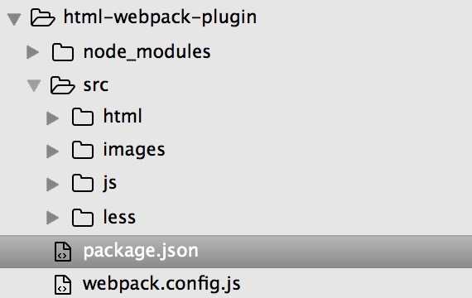Expand the js folder triangle

[53, 185]
